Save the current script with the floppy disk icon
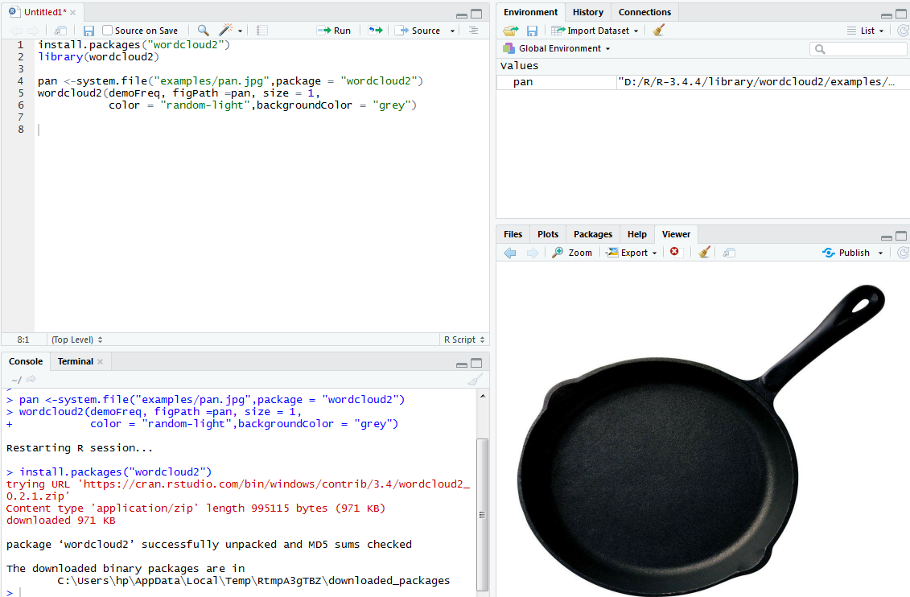The width and height of the screenshot is (910, 597). (89, 31)
